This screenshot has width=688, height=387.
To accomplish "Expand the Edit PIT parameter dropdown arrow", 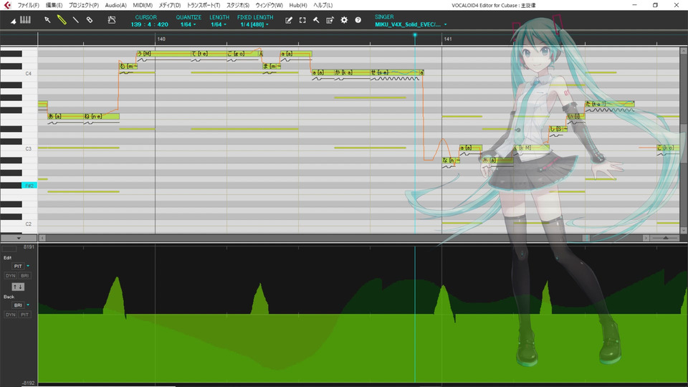I will [28, 267].
